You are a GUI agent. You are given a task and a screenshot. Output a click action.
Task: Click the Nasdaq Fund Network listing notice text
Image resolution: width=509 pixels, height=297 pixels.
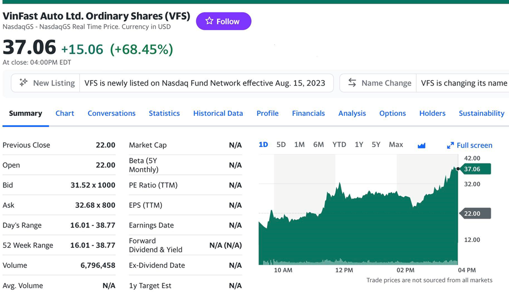[x=205, y=83]
